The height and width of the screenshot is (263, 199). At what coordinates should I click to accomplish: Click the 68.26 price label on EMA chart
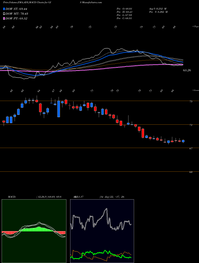pyautogui.click(x=187, y=71)
